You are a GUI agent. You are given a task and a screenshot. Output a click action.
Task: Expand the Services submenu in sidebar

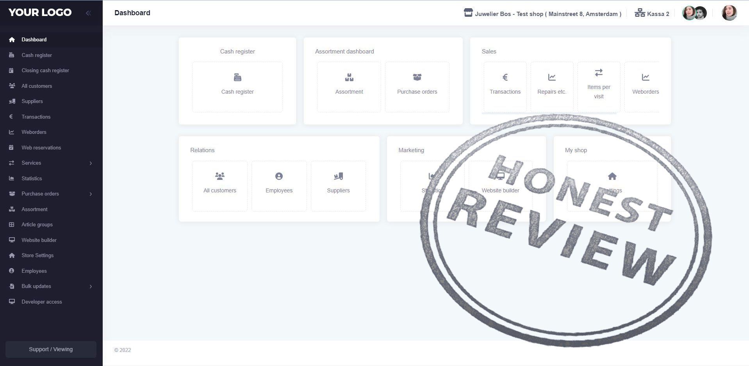point(91,163)
